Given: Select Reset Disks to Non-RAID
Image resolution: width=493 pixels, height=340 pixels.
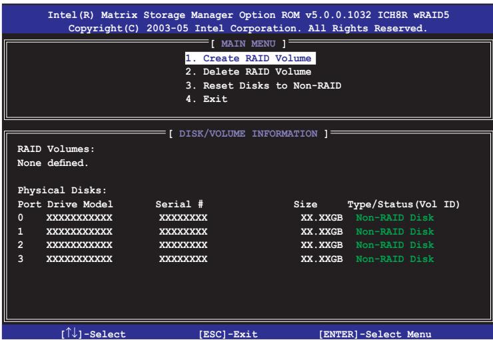Looking at the screenshot, I should 263,85.
